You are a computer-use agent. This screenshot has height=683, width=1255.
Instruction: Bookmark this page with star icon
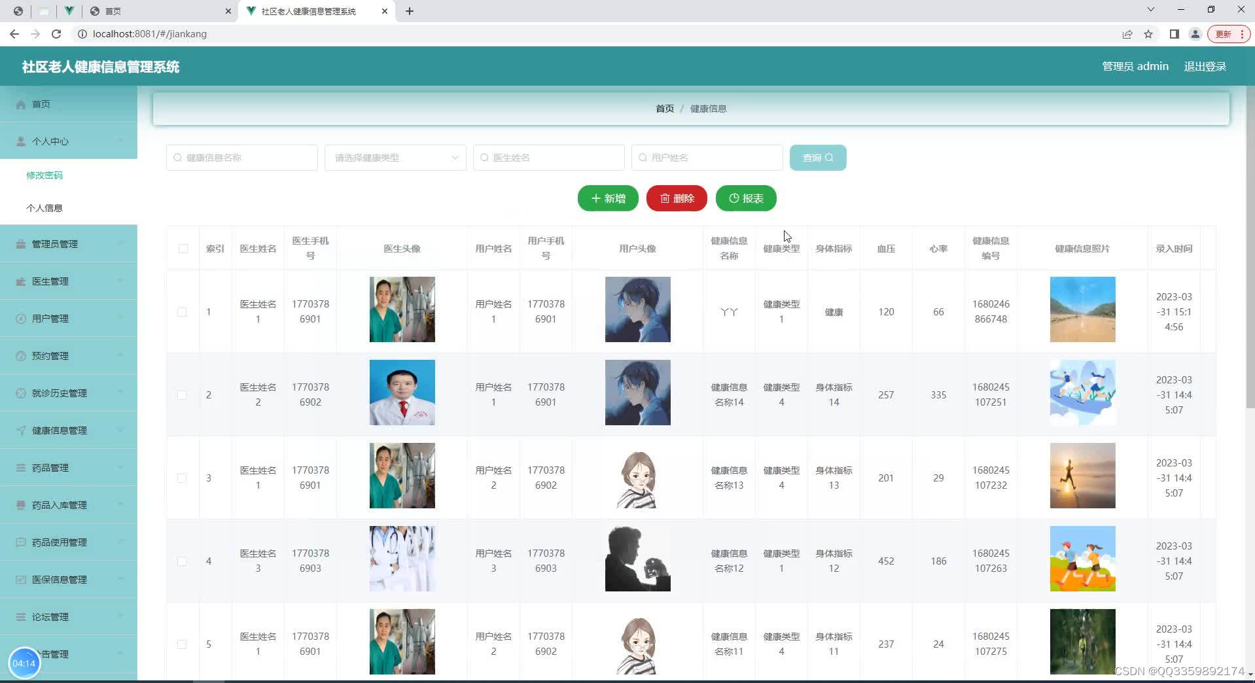click(1148, 34)
